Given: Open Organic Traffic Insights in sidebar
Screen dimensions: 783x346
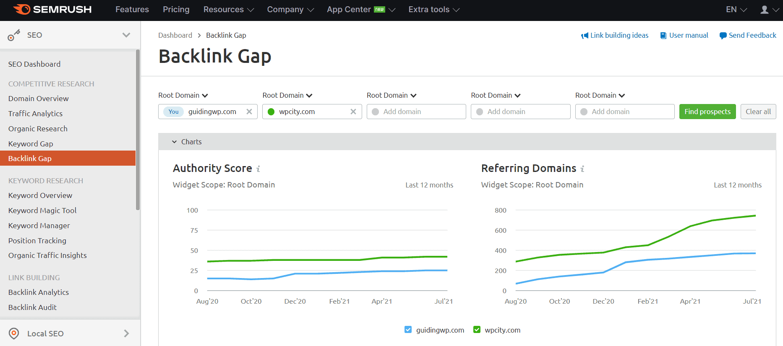Looking at the screenshot, I should [x=47, y=255].
